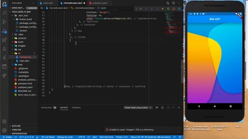Tap the emulator Home button
The image size is (248, 139).
[215, 106]
